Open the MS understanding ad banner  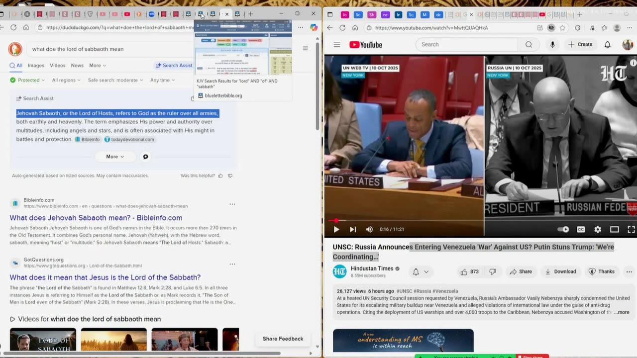coord(403,340)
